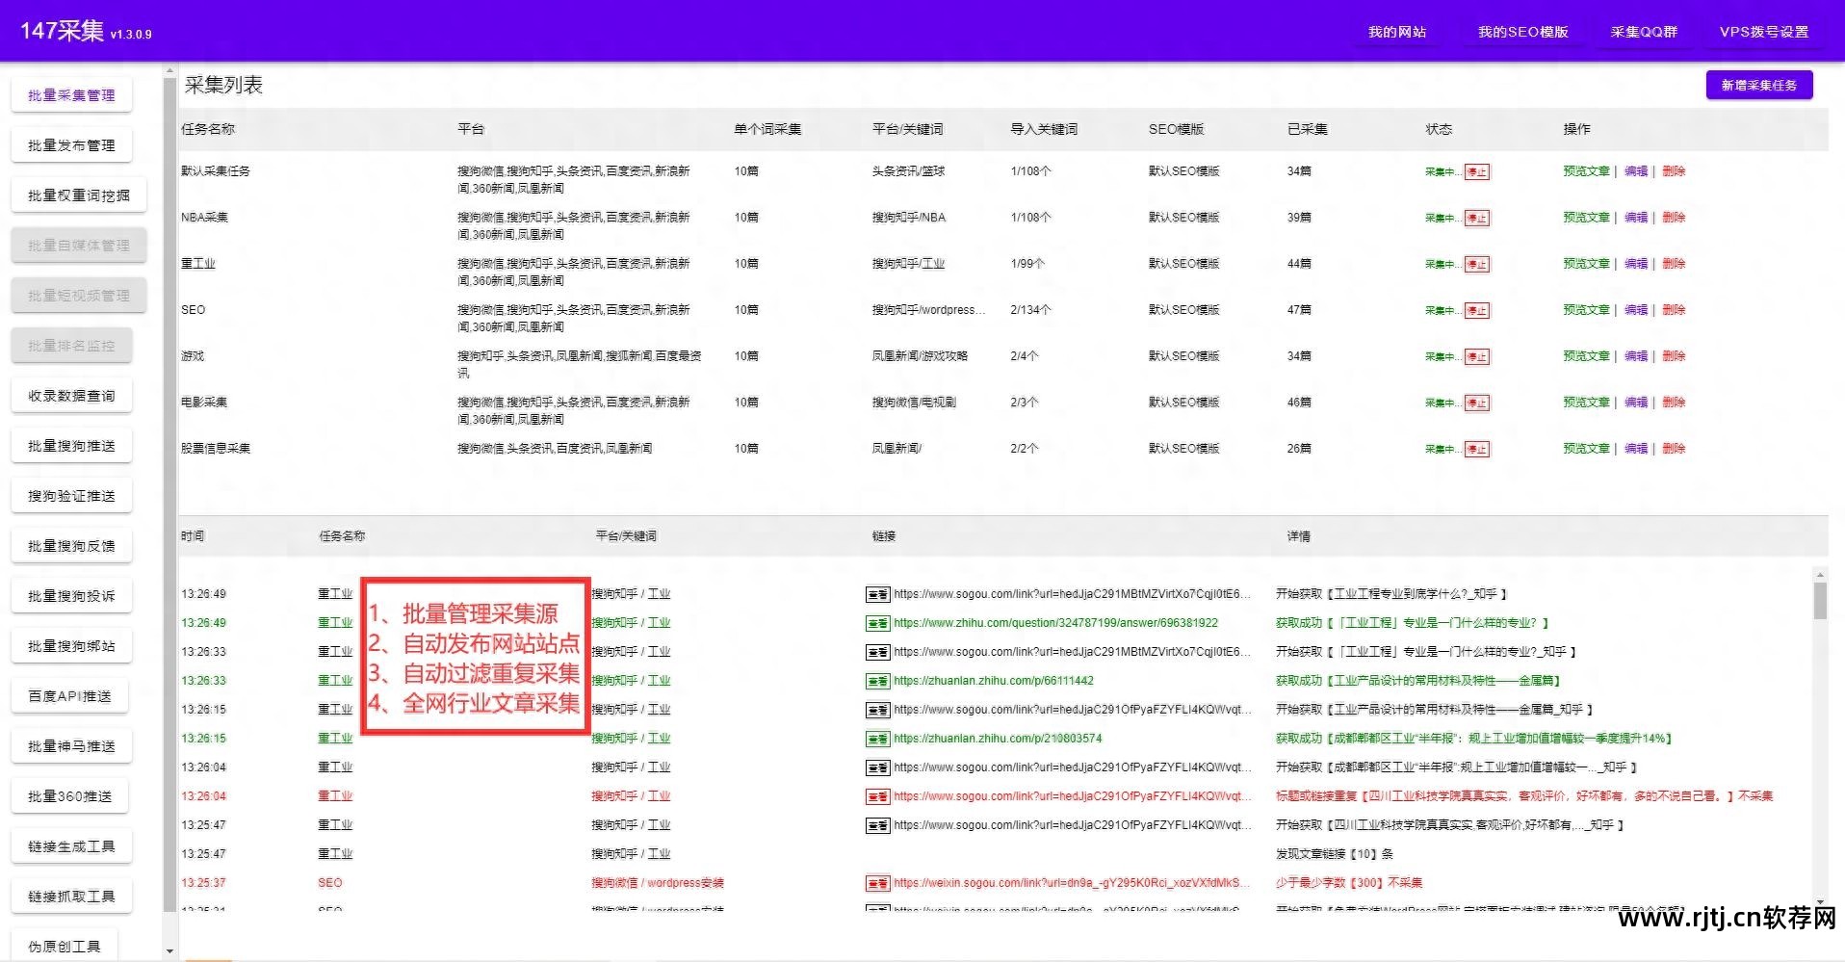Open 我的SEO模版 in the top navigation
The width and height of the screenshot is (1845, 962).
[x=1521, y=31]
